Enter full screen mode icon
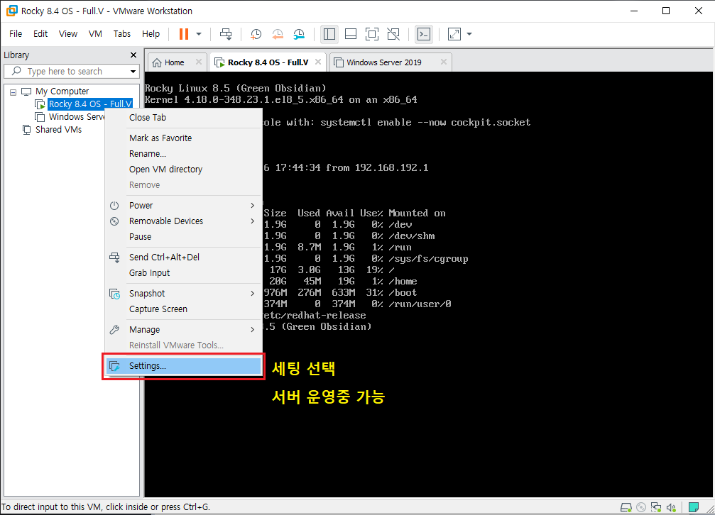The height and width of the screenshot is (515, 715). pyautogui.click(x=372, y=34)
